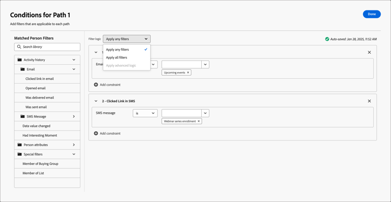The image size is (391, 202).
Task: Open the SMS message value dropdown arrow
Action: 205,113
